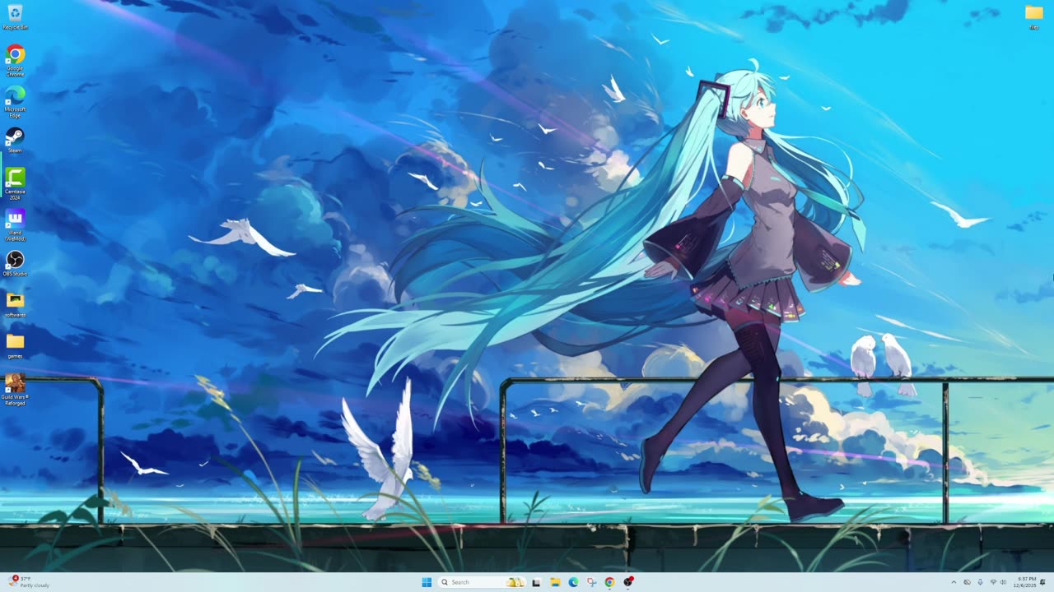Open the Wi-Fi network tray icon

pyautogui.click(x=993, y=582)
